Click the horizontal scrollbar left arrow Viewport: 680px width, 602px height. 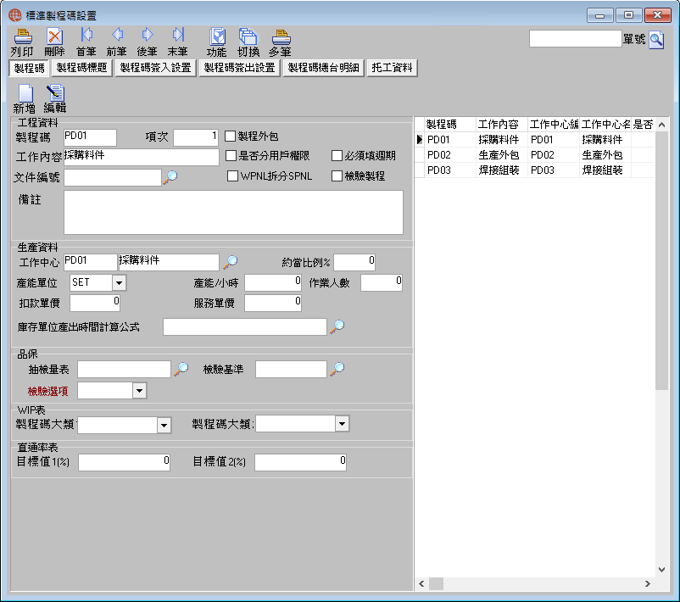click(x=421, y=584)
